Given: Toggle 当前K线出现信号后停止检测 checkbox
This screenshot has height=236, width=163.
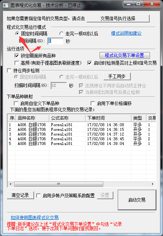Looking at the screenshot, I should (81, 92).
